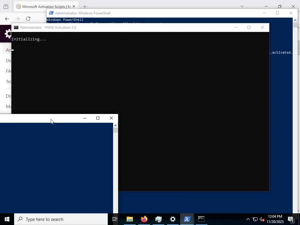The width and height of the screenshot is (300, 225).
Task: Switch to PowerShell in the taskbar
Action: point(187,219)
